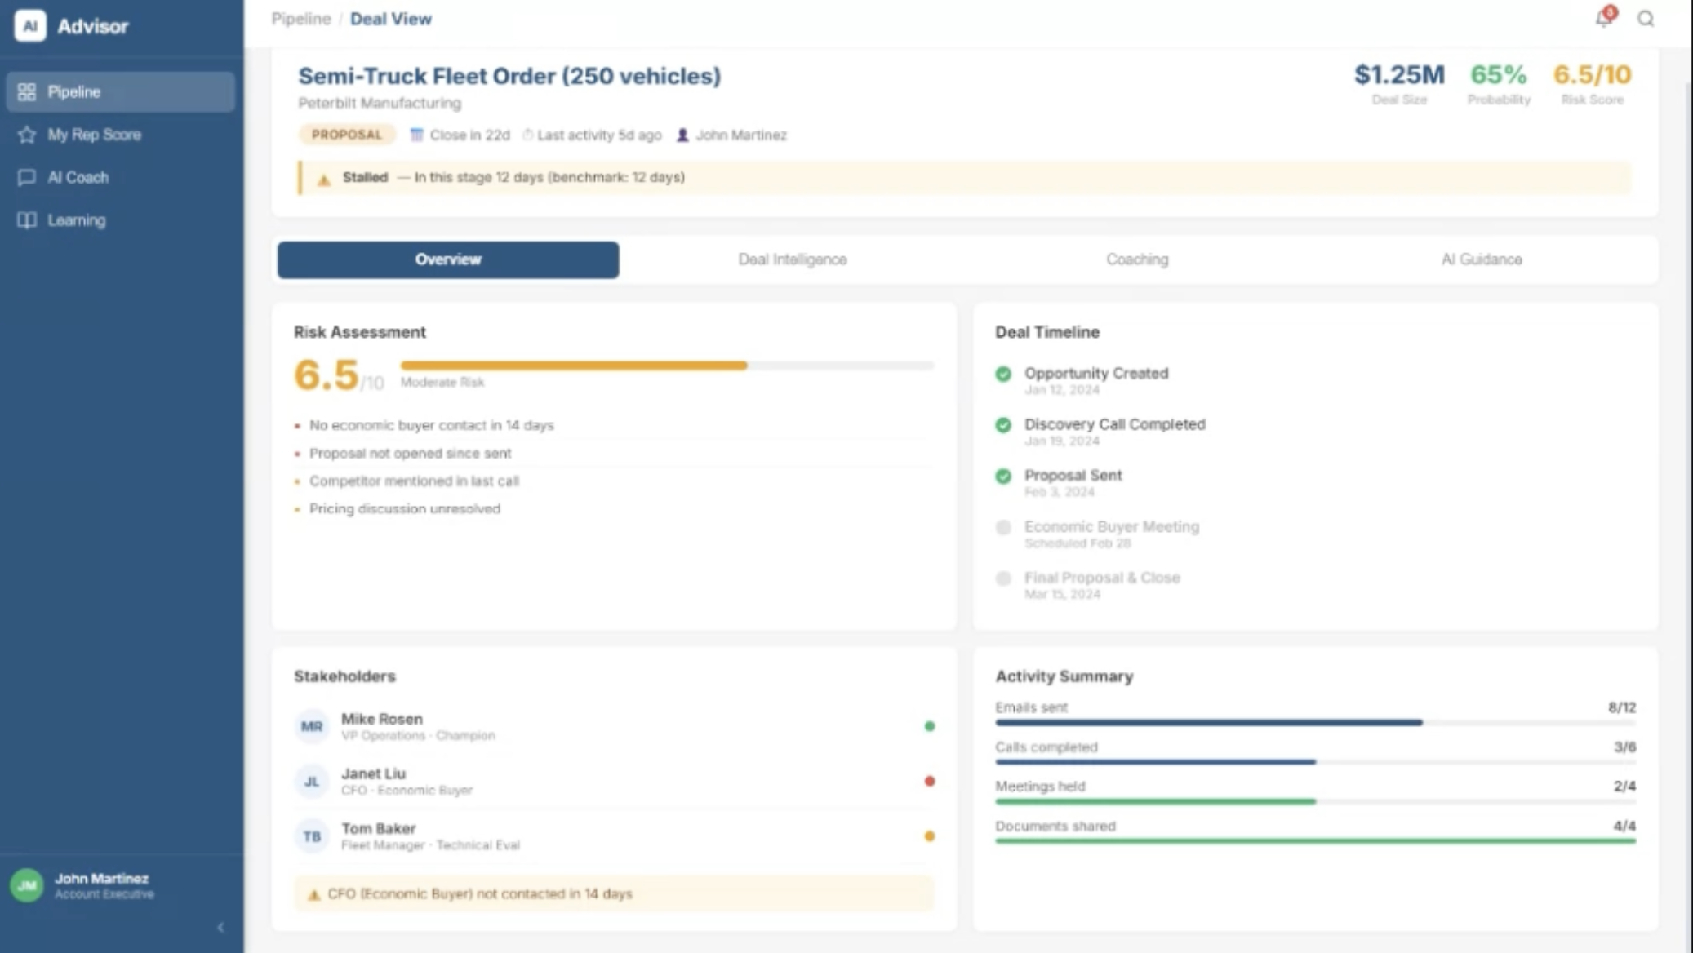
Task: Click the Proposal Sent green checkmark
Action: (1003, 476)
